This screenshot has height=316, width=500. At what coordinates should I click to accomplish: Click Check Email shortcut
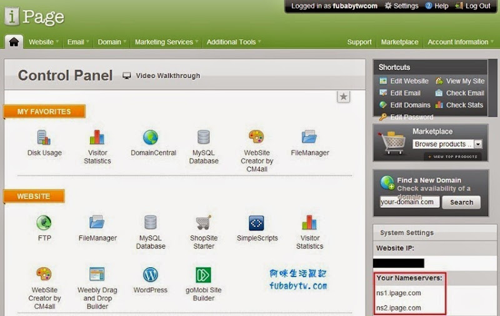click(460, 93)
